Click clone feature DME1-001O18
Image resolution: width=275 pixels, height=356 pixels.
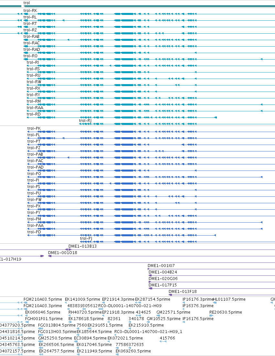tap(63, 253)
